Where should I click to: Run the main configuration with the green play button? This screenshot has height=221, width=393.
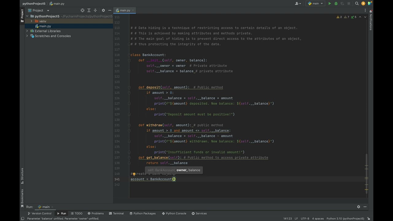329,4
